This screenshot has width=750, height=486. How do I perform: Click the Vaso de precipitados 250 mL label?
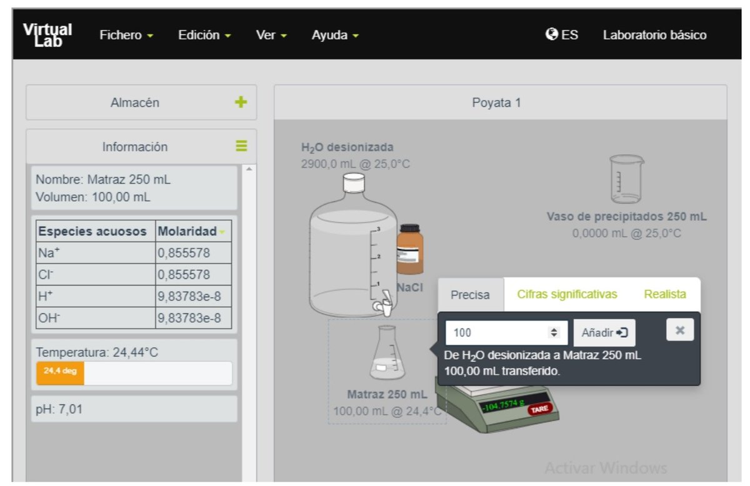coord(627,217)
